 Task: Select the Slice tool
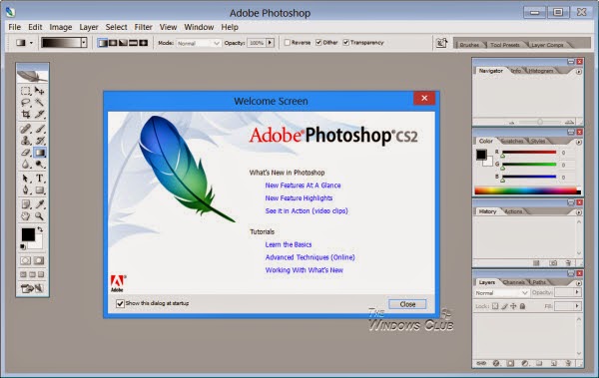point(39,114)
